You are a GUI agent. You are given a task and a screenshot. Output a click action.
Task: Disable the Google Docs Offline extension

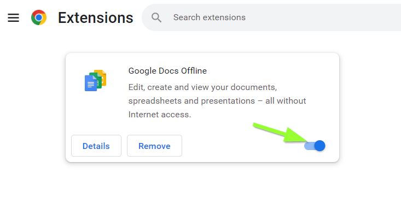click(315, 146)
